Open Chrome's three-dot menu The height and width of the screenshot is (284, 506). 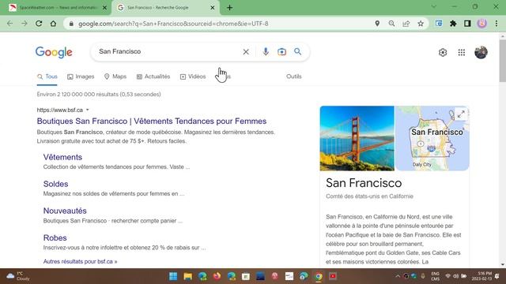tap(497, 24)
